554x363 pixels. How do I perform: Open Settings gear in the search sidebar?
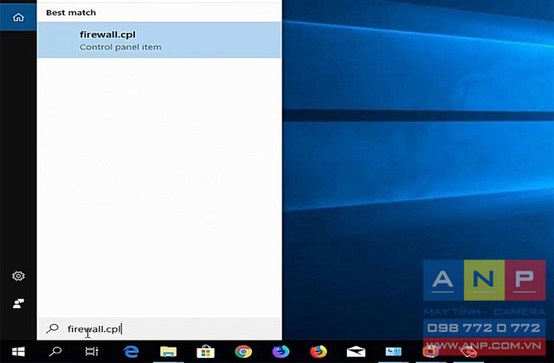tap(18, 276)
